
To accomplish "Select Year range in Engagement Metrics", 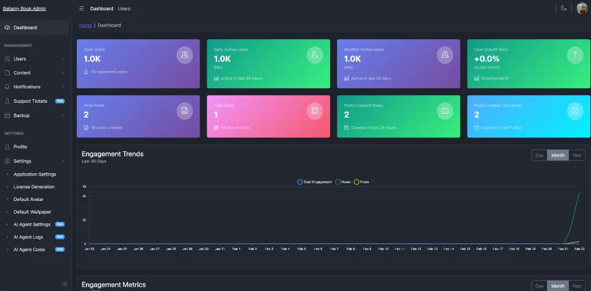I will pos(577,286).
